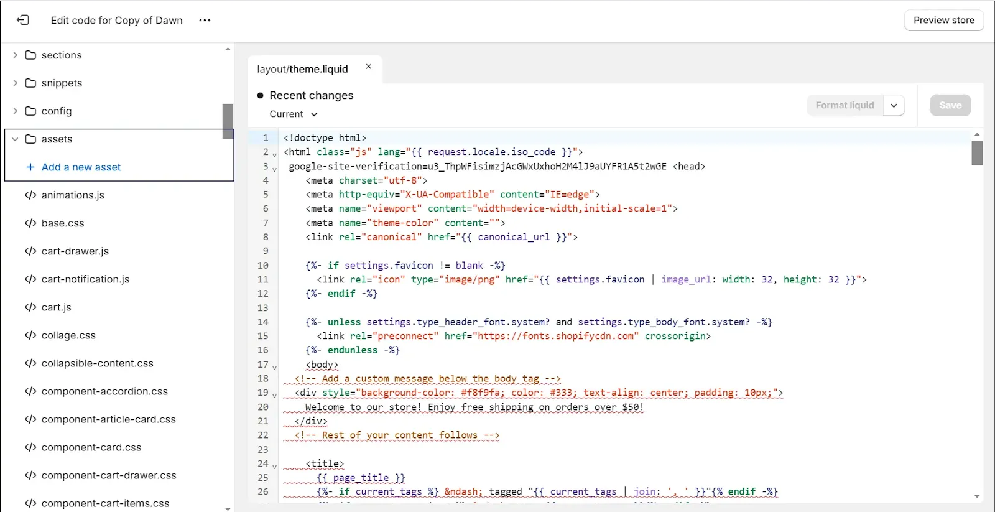Click the code icon next to base.css
This screenshot has width=995, height=512.
coord(30,223)
